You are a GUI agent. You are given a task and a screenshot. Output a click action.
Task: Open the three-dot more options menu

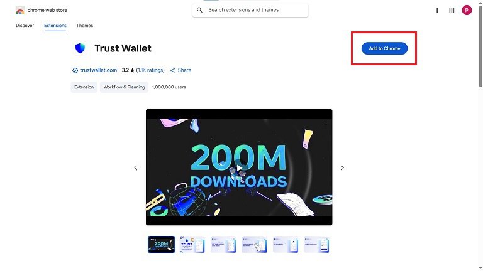point(437,10)
